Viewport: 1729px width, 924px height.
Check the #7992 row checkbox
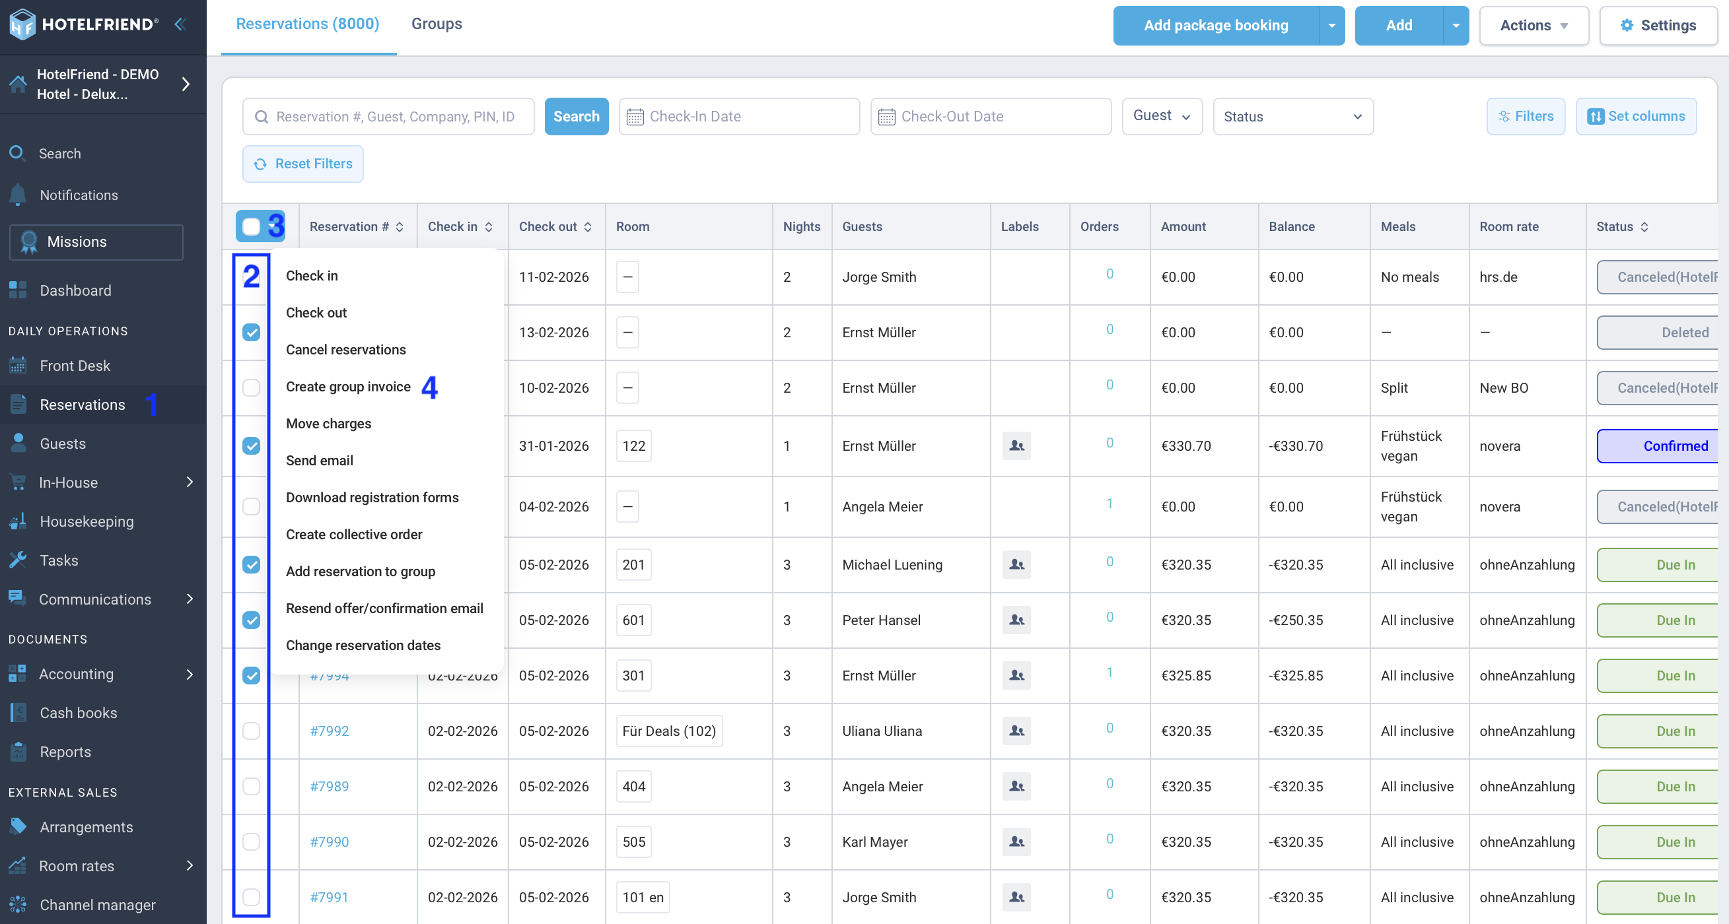click(251, 731)
